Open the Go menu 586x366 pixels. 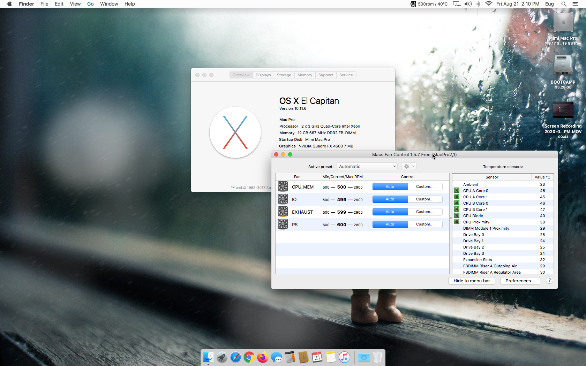pos(90,4)
